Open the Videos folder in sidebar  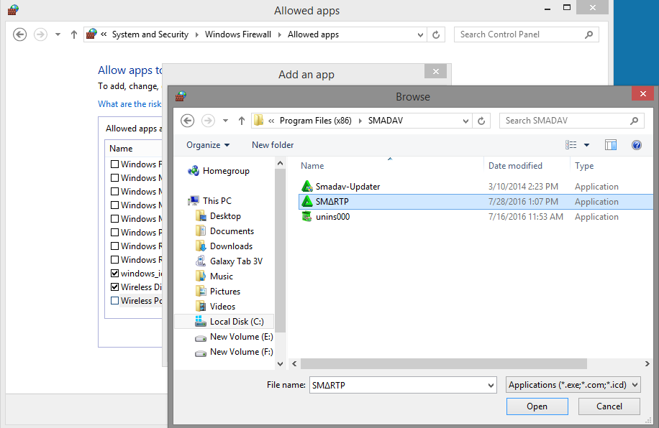[216, 307]
